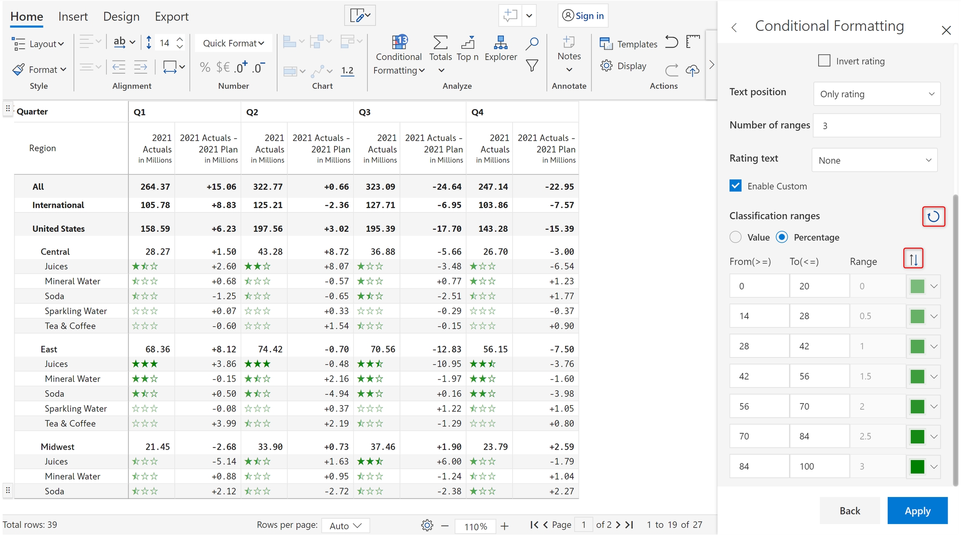Click the Apply button
The image size is (961, 537).
point(917,510)
